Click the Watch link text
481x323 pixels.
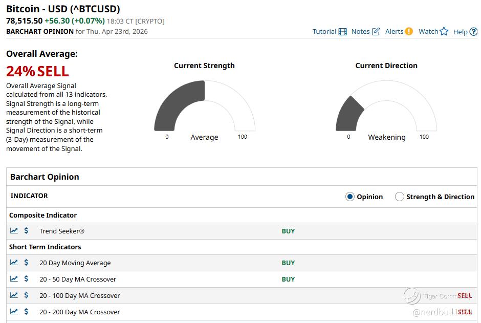coord(428,32)
